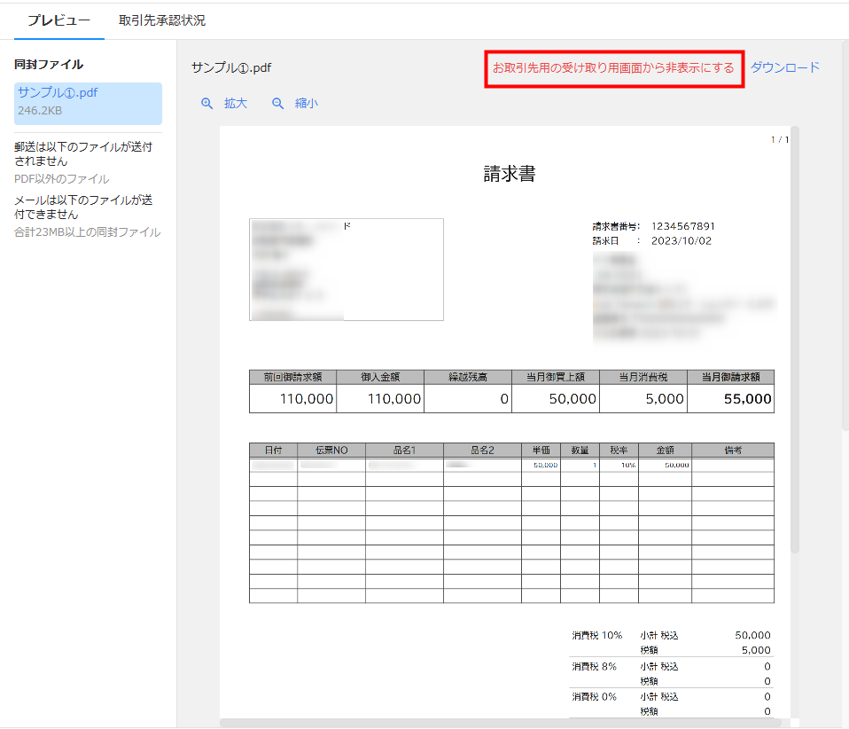This screenshot has height=729, width=849.
Task: Click the red お取引先用の受け取り用画面から非表示にする link
Action: (613, 68)
